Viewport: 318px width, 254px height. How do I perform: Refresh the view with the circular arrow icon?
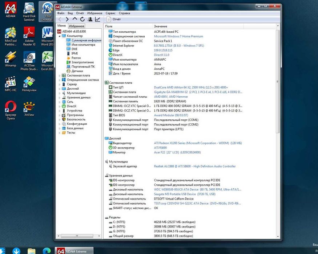[82, 19]
